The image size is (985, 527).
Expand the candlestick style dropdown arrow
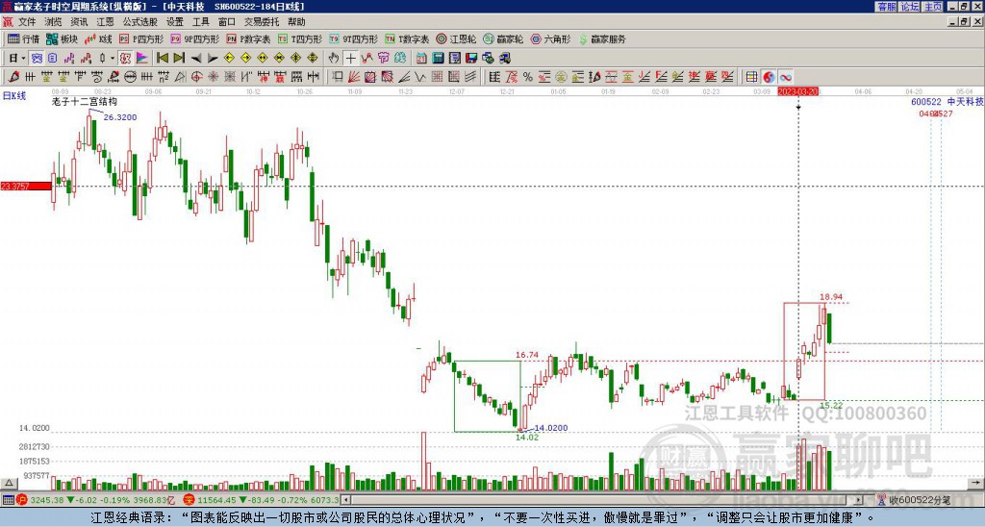pyautogui.click(x=113, y=59)
